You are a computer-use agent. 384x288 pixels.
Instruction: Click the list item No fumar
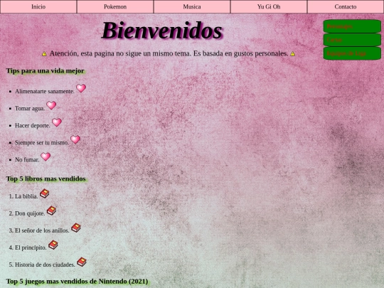pos(27,160)
